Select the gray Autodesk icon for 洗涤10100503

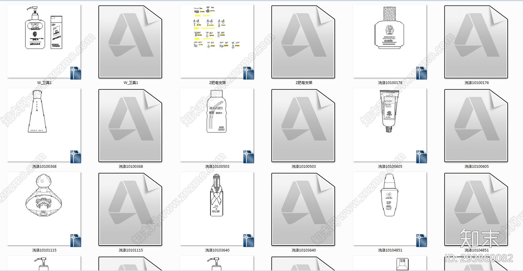[303, 126]
